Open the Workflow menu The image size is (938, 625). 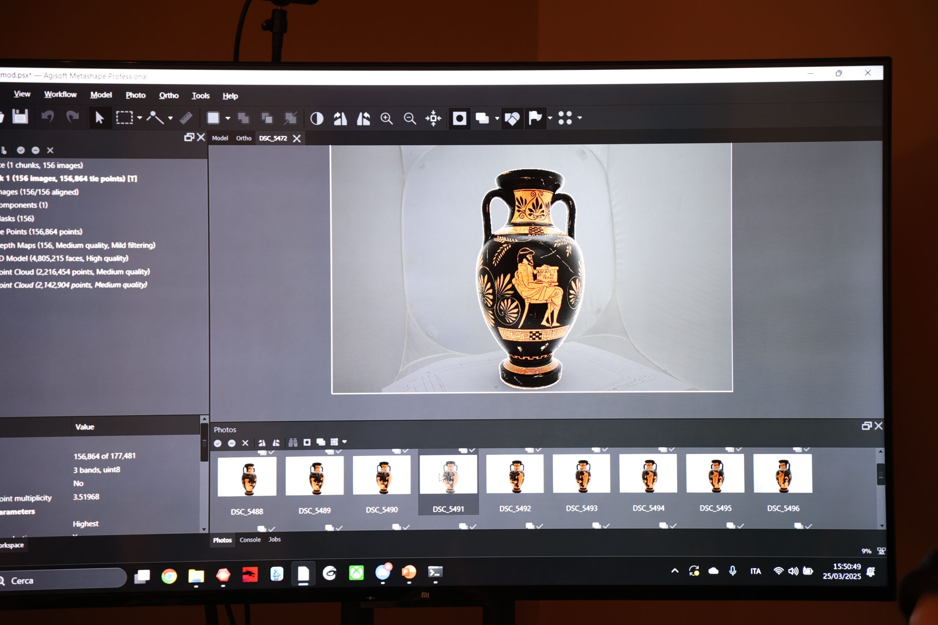coord(60,94)
